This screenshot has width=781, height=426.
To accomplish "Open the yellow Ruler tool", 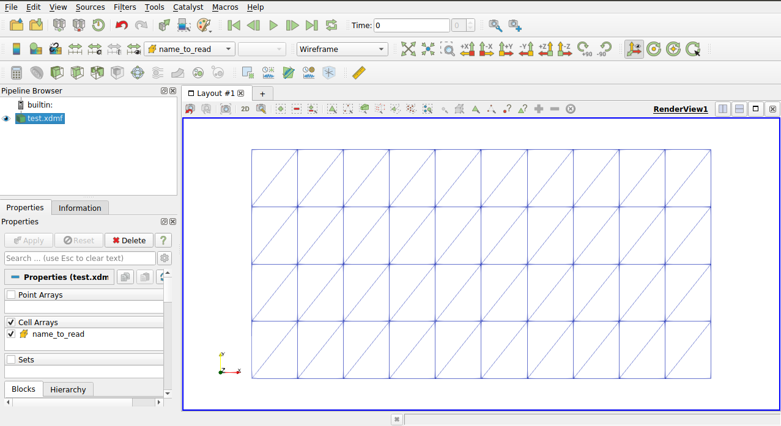I will click(359, 73).
